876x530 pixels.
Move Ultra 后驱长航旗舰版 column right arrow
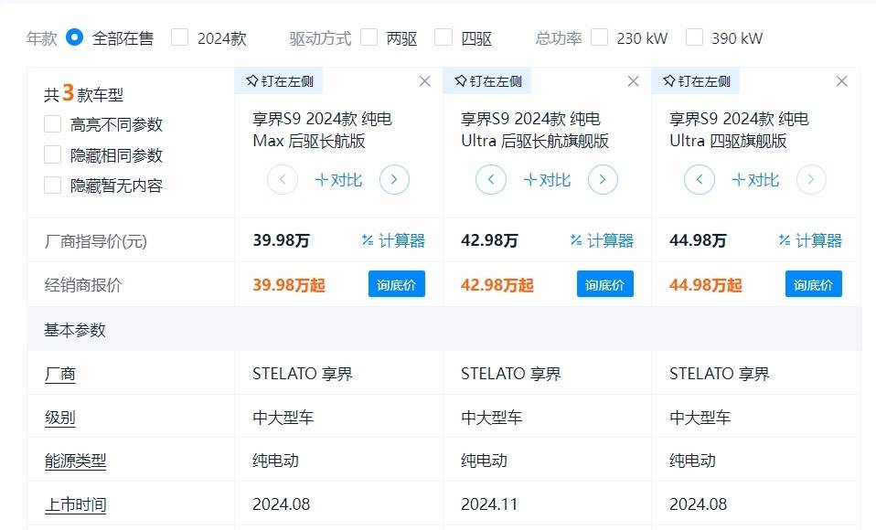click(x=603, y=180)
